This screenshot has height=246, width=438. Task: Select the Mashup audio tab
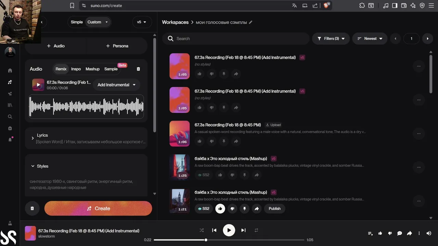click(92, 69)
